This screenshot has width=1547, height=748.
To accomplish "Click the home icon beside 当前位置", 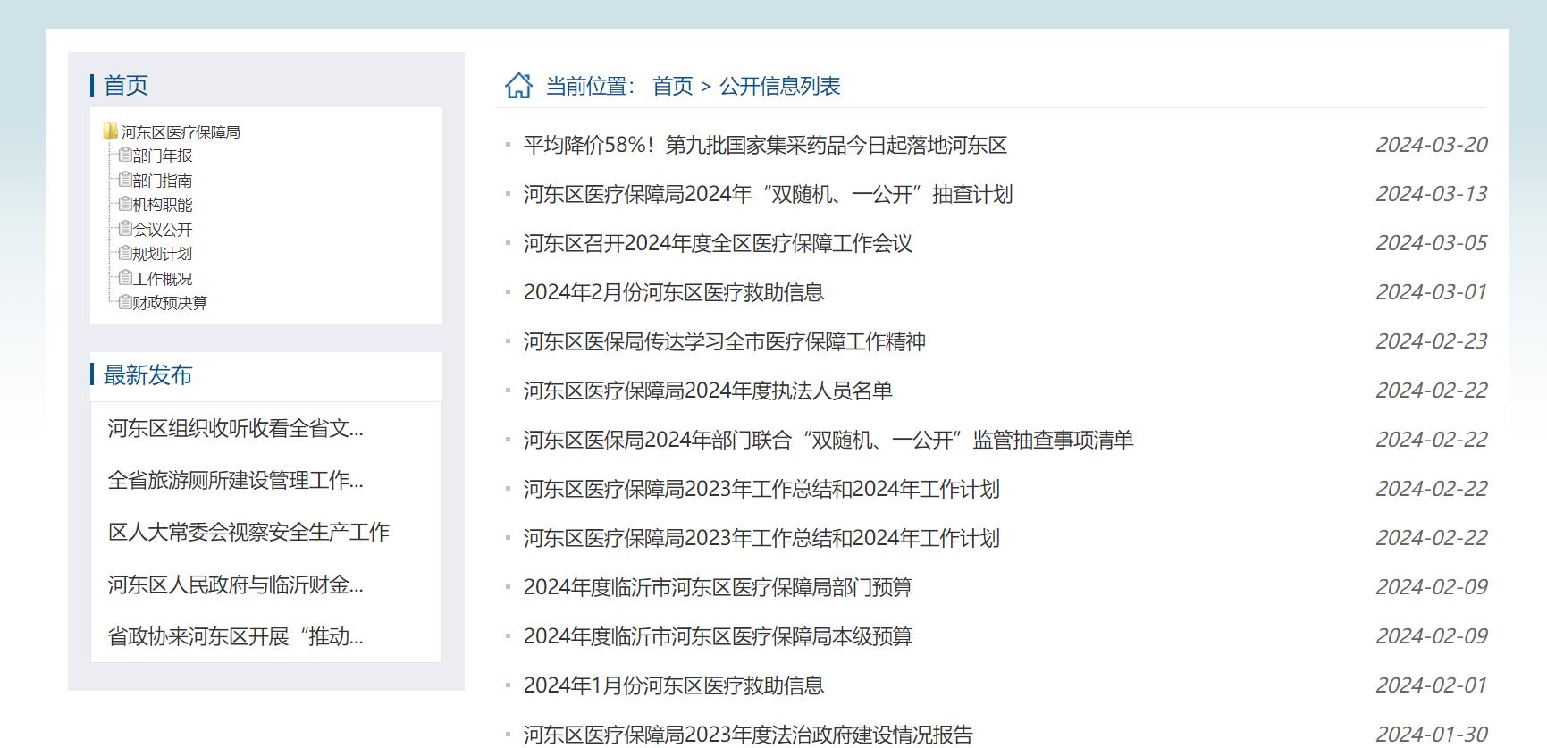I will 518,85.
